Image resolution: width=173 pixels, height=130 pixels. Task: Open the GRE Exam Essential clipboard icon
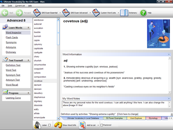37,13
